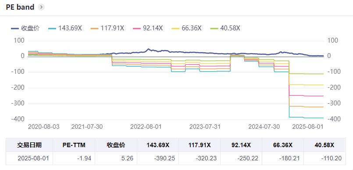Toggle the 40.58X legend series
The height and width of the screenshot is (170, 353).
(x=225, y=29)
